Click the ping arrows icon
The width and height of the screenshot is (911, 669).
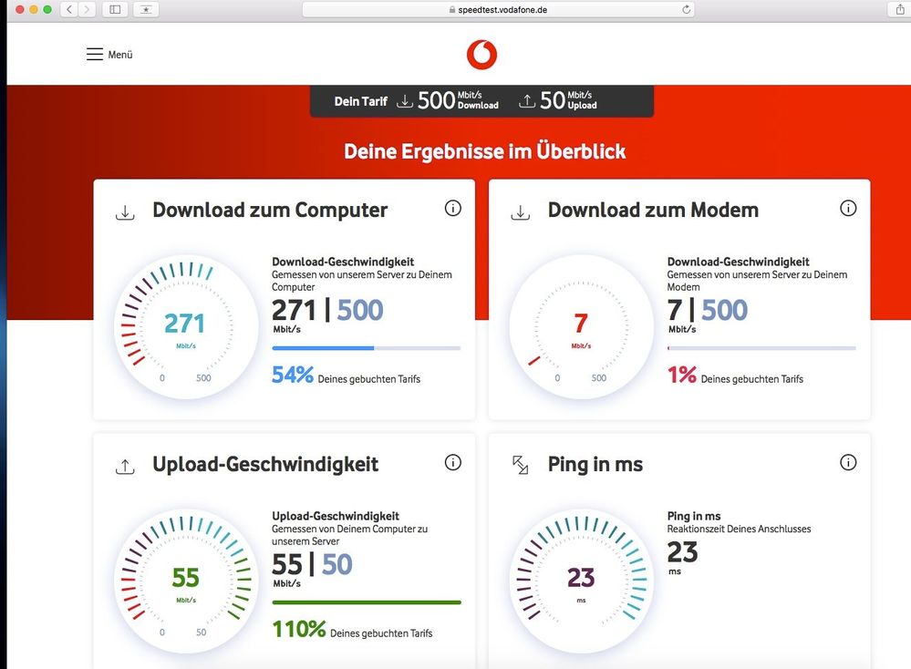tap(520, 465)
